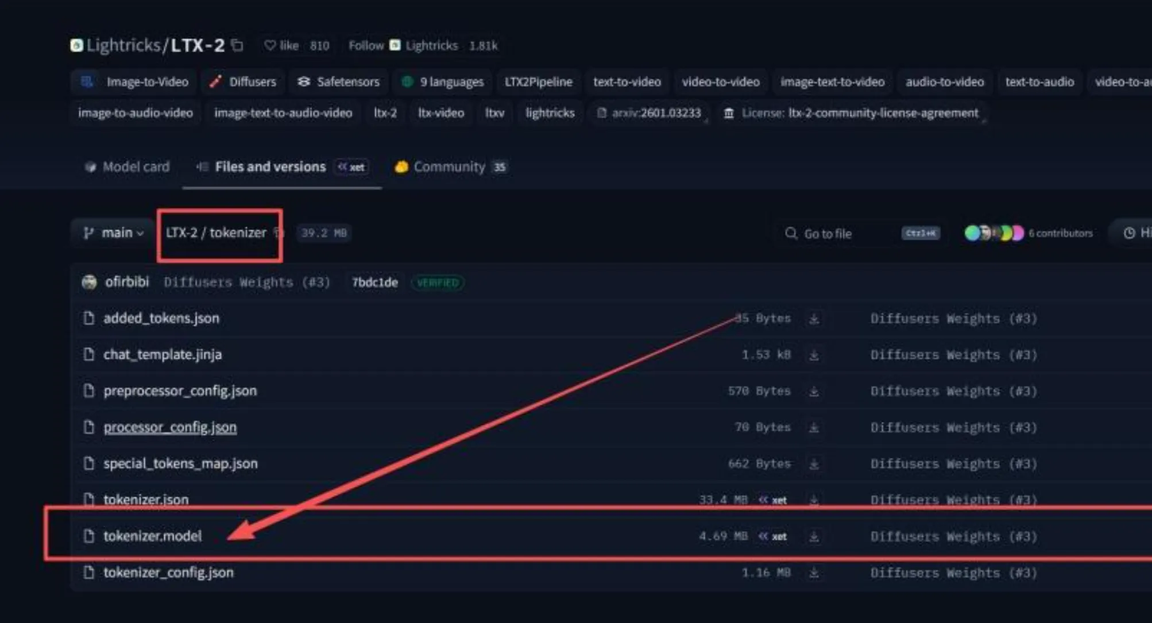Download tokenizer.model
The height and width of the screenshot is (623, 1152).
pos(814,536)
